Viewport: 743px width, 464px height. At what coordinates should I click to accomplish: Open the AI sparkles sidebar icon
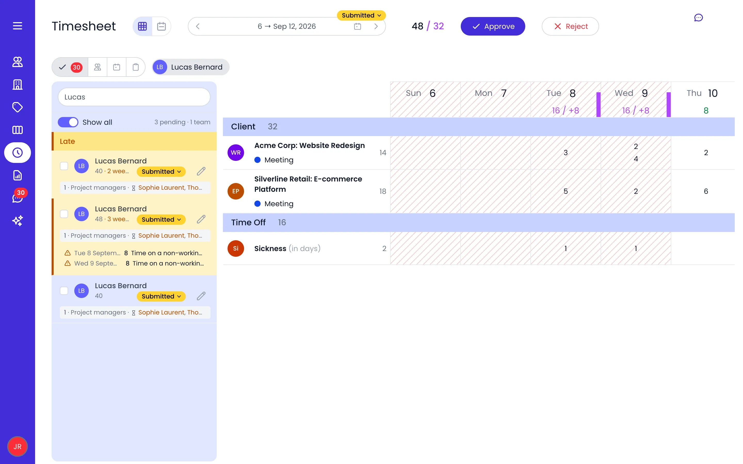click(x=18, y=221)
